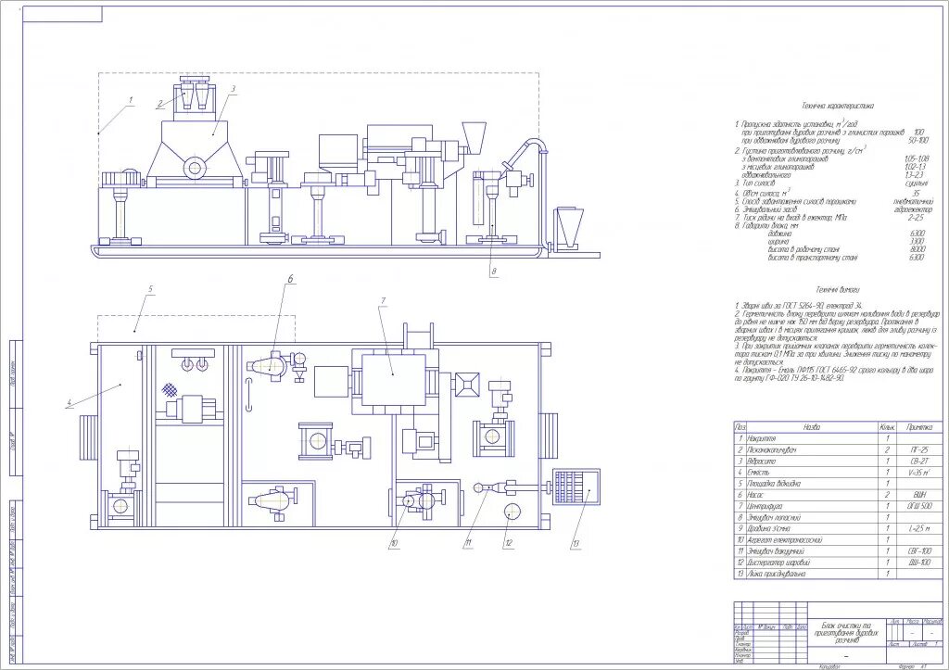Viewport: 949px width, 670px height.
Task: Click the 'Кільк.' column header
Action: 887,427
